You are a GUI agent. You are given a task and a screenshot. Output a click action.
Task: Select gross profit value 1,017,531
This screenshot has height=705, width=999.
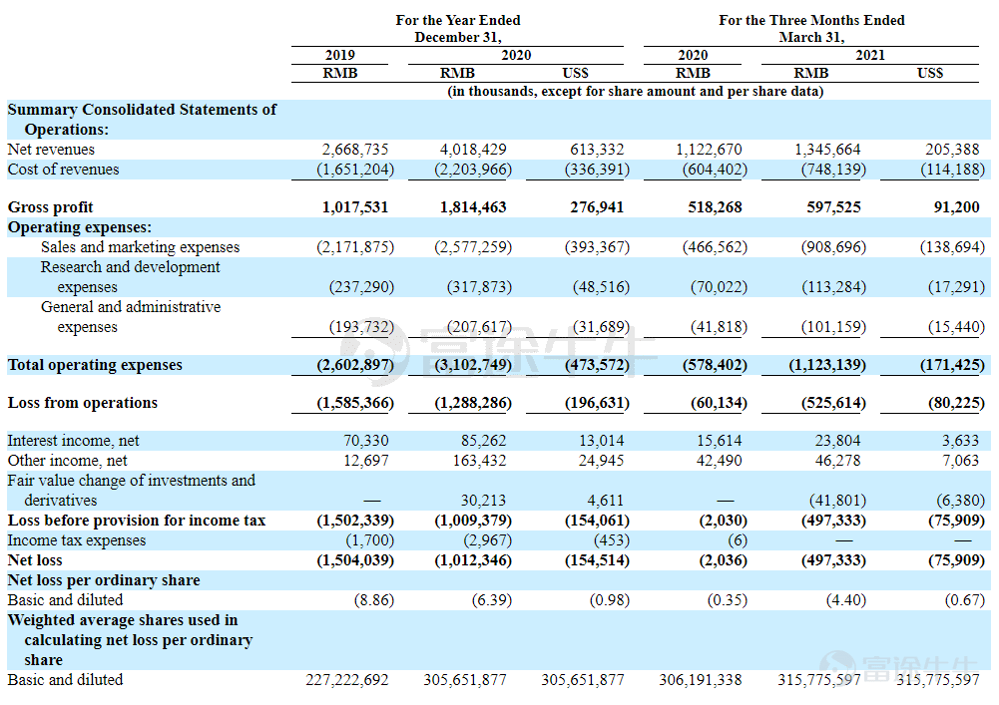click(x=355, y=207)
